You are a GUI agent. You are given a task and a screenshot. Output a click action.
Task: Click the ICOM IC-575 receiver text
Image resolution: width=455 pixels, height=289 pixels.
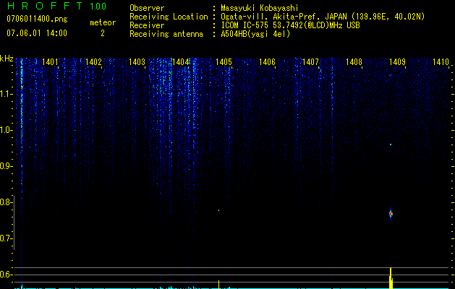pos(290,25)
